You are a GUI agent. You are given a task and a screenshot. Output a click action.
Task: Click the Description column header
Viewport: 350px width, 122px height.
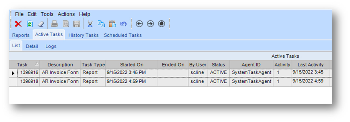coord(60,65)
